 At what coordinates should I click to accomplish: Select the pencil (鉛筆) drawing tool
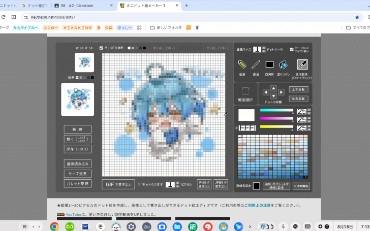[x=242, y=64]
